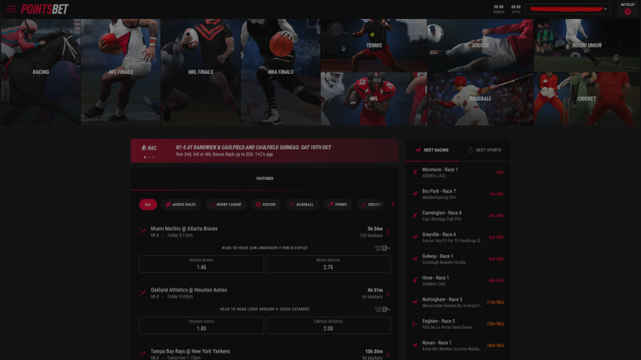Select the Featured tab
This screenshot has width=641, height=360.
click(x=265, y=179)
